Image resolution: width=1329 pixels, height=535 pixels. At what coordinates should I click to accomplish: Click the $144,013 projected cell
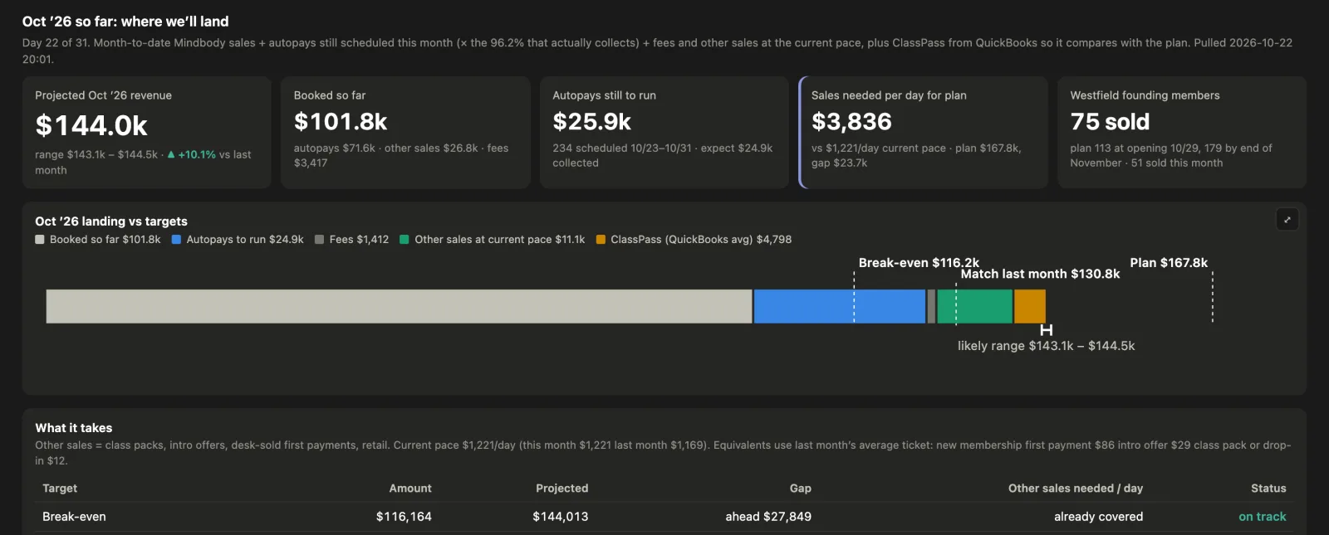[561, 517]
